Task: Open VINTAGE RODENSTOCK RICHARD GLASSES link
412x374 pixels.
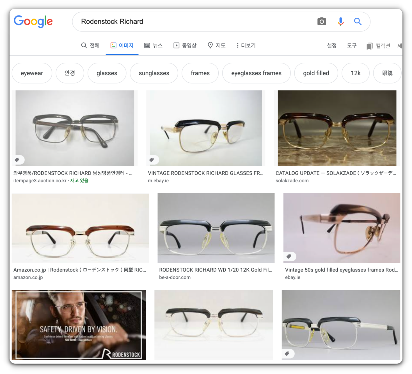Action: coord(206,173)
